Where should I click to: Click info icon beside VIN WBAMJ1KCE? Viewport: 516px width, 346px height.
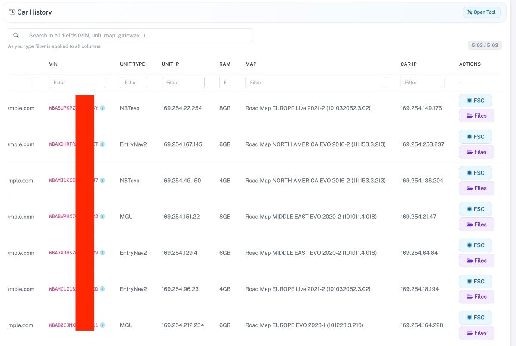click(x=102, y=181)
